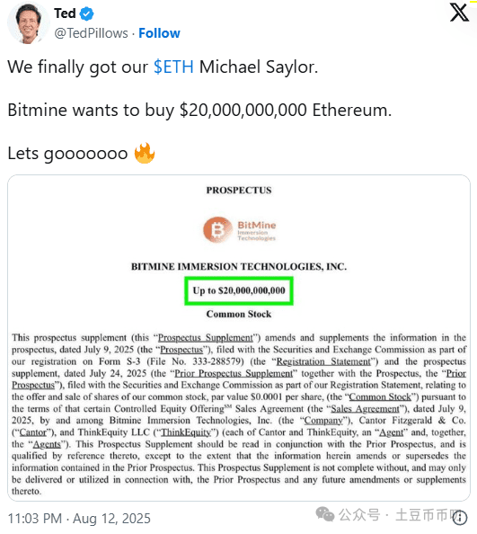
Task: Click the green-boxed Up to $20,000,000,000
Action: point(239,291)
